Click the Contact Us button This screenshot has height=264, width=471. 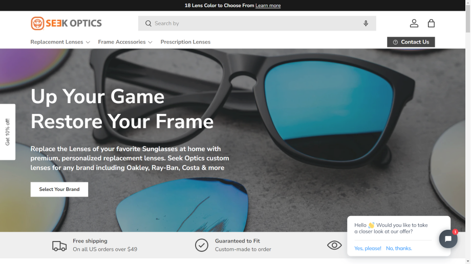coord(411,42)
